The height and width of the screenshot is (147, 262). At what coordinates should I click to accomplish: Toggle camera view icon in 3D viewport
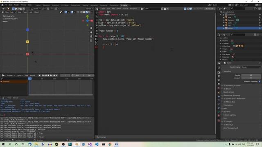click(x=91, y=36)
